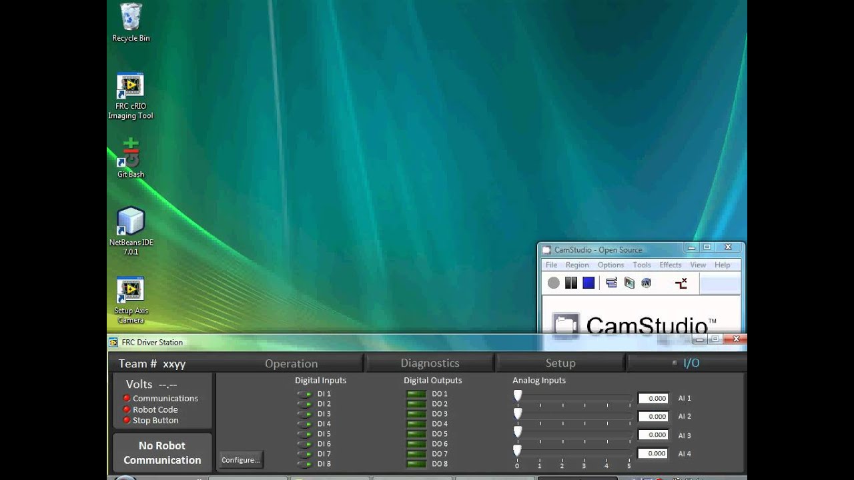Click digital output DO 1 indicator

pyautogui.click(x=416, y=394)
